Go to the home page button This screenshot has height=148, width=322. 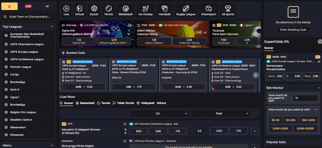pos(9,6)
